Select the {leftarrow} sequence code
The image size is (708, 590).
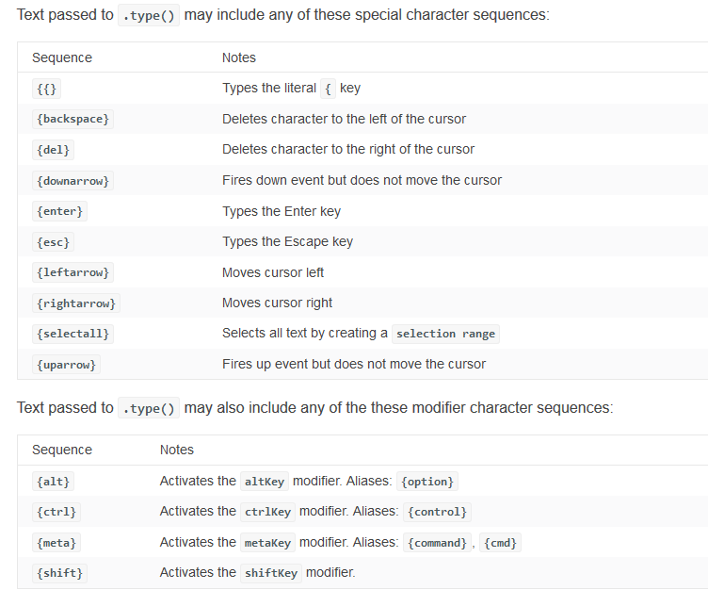click(x=72, y=272)
